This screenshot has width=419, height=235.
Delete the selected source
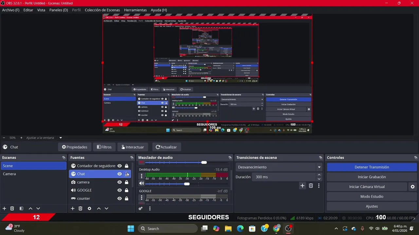coord(81,209)
